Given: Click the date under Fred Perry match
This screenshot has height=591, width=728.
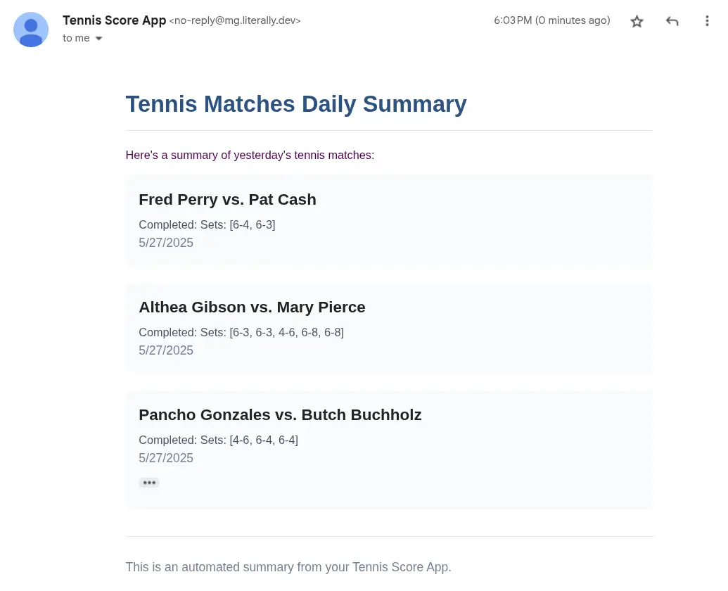Looking at the screenshot, I should tap(166, 243).
